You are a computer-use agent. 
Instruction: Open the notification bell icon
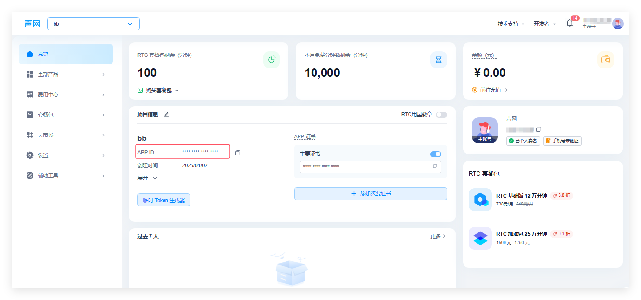(x=569, y=23)
